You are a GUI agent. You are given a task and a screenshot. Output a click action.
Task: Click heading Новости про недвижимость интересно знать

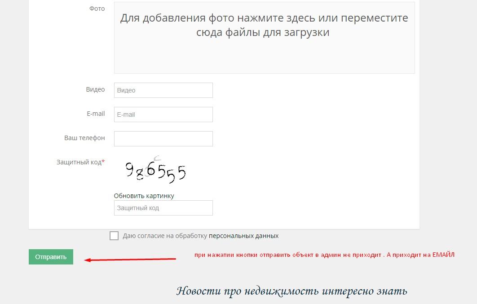coord(292,291)
